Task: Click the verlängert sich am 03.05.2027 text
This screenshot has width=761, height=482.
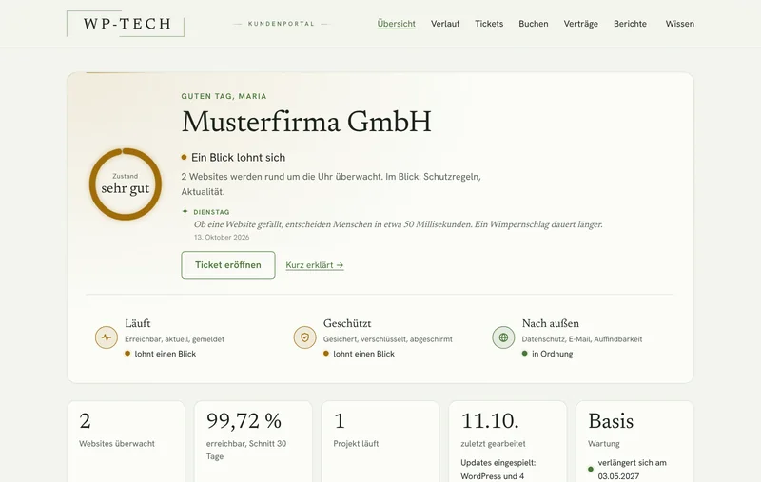Action: point(632,470)
